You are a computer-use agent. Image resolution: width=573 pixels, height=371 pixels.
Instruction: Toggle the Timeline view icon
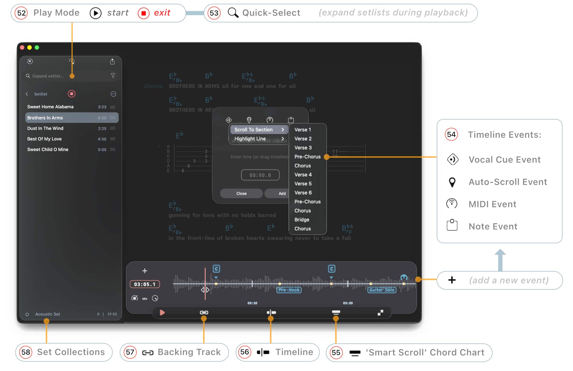click(271, 312)
